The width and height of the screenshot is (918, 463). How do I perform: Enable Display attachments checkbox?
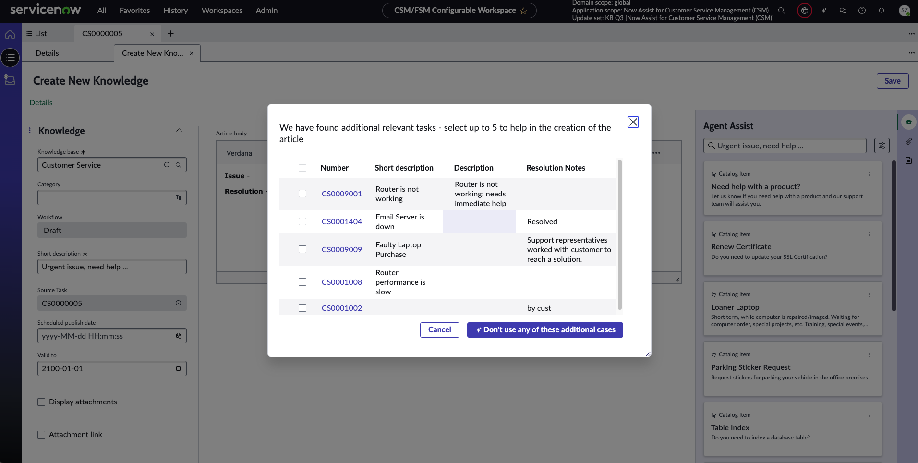click(x=41, y=402)
